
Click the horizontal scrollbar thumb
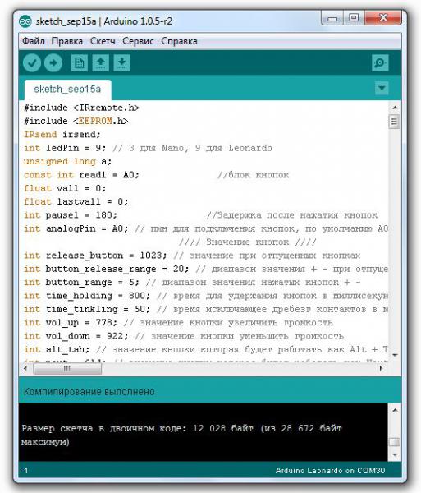click(x=67, y=368)
